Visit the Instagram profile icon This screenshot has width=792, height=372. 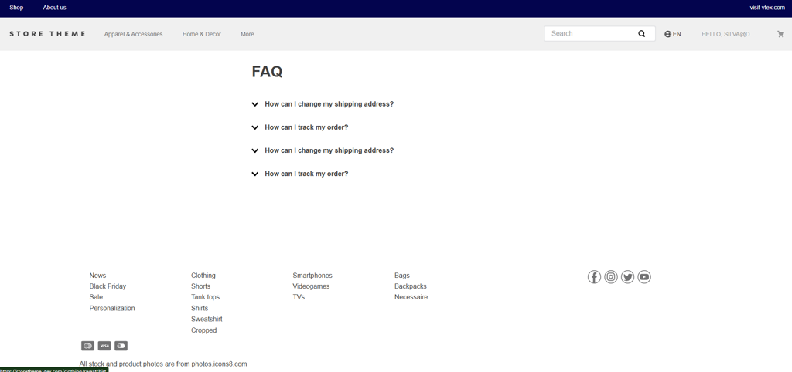pyautogui.click(x=611, y=277)
